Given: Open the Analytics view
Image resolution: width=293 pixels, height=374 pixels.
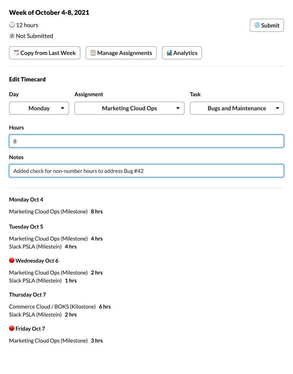Looking at the screenshot, I should (182, 52).
